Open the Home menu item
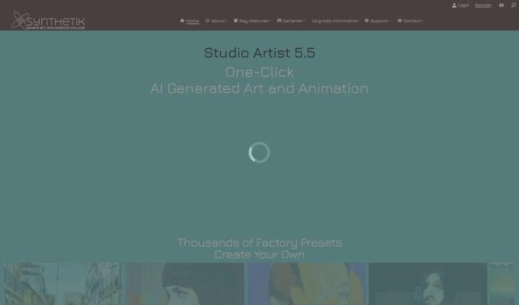This screenshot has height=305, width=519. (x=189, y=21)
